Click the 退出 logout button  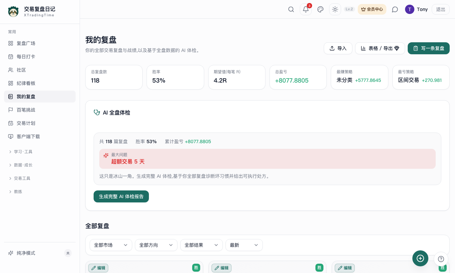[x=441, y=9]
